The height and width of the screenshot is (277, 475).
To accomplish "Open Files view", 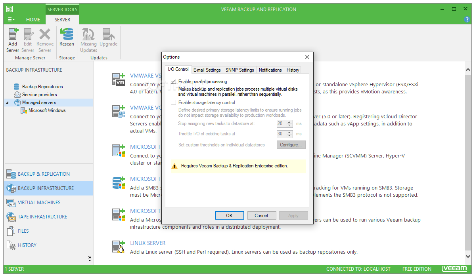I will click(48, 231).
